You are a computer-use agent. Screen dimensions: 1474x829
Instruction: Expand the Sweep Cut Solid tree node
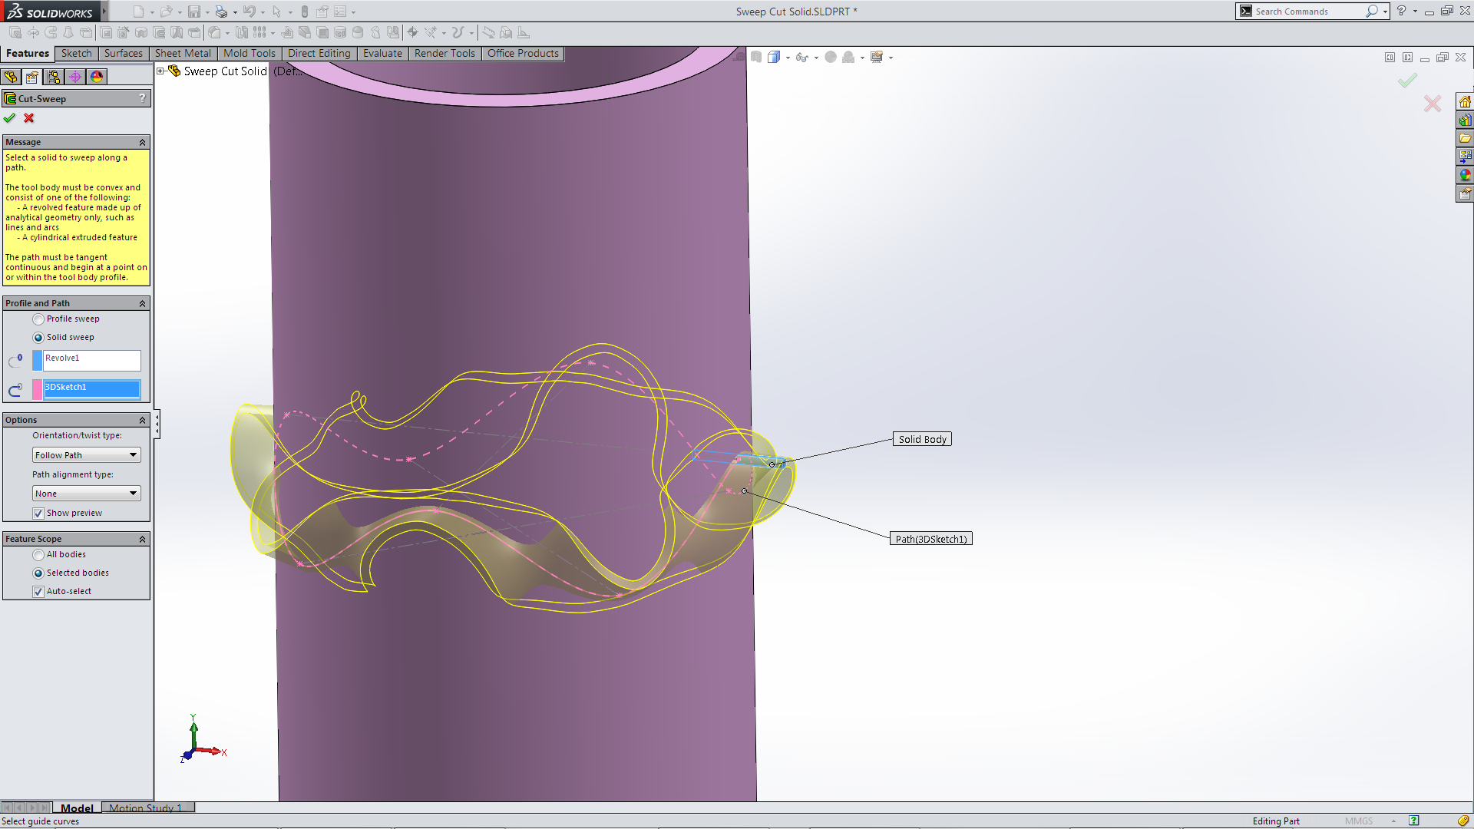click(x=160, y=71)
